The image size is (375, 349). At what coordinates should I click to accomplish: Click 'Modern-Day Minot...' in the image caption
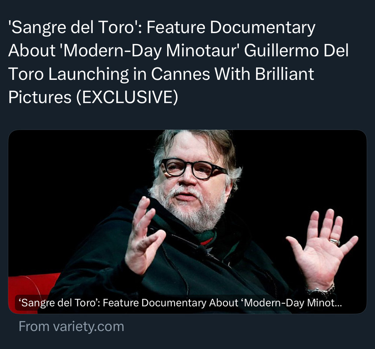coord(293,303)
